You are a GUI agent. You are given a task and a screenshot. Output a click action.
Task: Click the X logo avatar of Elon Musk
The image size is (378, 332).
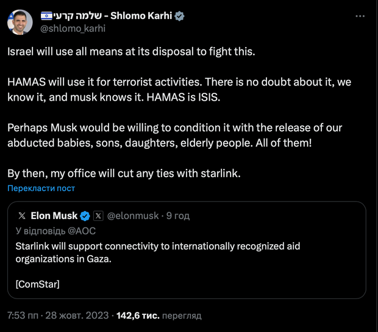pos(22,215)
